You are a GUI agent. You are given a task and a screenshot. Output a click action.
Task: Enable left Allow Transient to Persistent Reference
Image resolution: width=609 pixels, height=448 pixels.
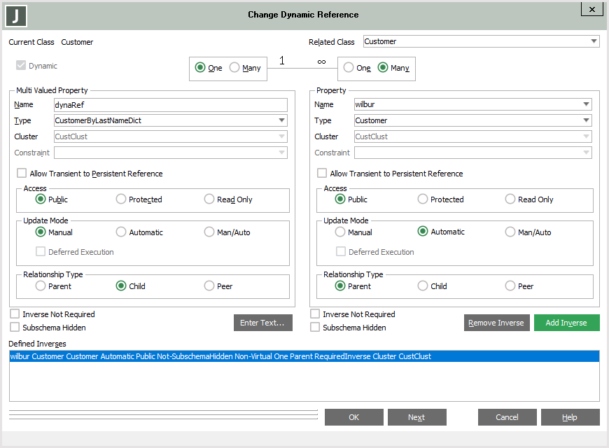[x=22, y=174]
